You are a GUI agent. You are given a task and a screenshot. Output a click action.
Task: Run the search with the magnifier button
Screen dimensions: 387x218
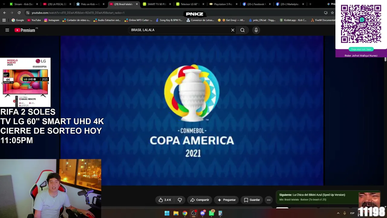(x=242, y=30)
